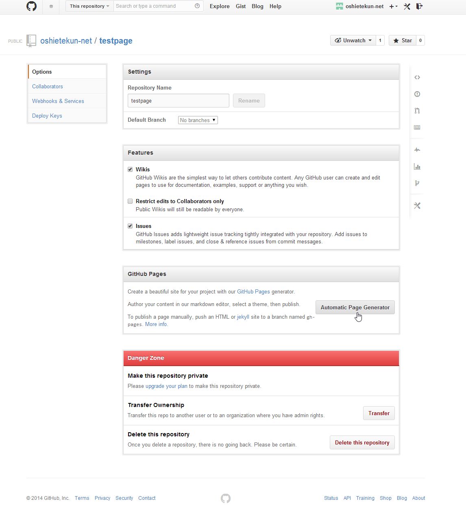Launch the Automatic Page Generator

pyautogui.click(x=355, y=307)
